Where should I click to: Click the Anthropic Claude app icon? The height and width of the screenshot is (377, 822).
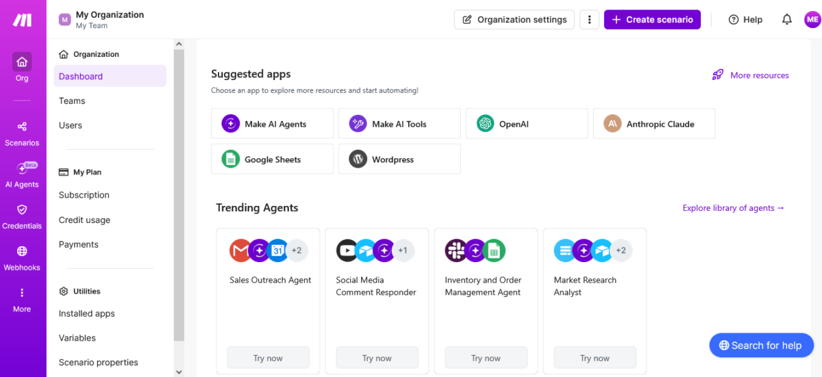tap(612, 124)
